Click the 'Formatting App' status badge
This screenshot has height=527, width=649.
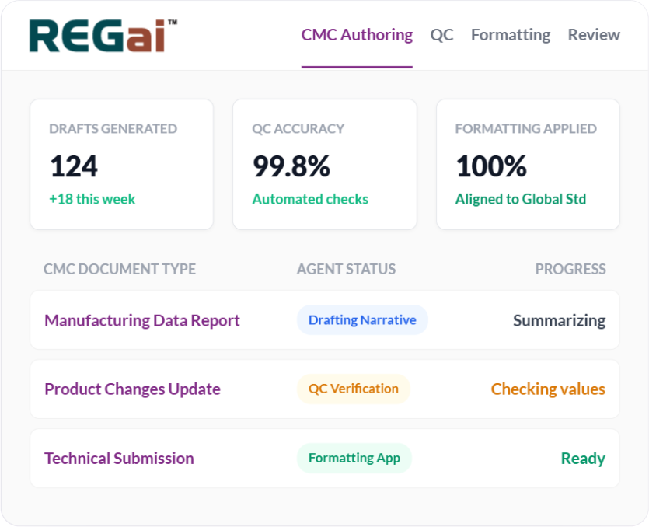(x=354, y=458)
